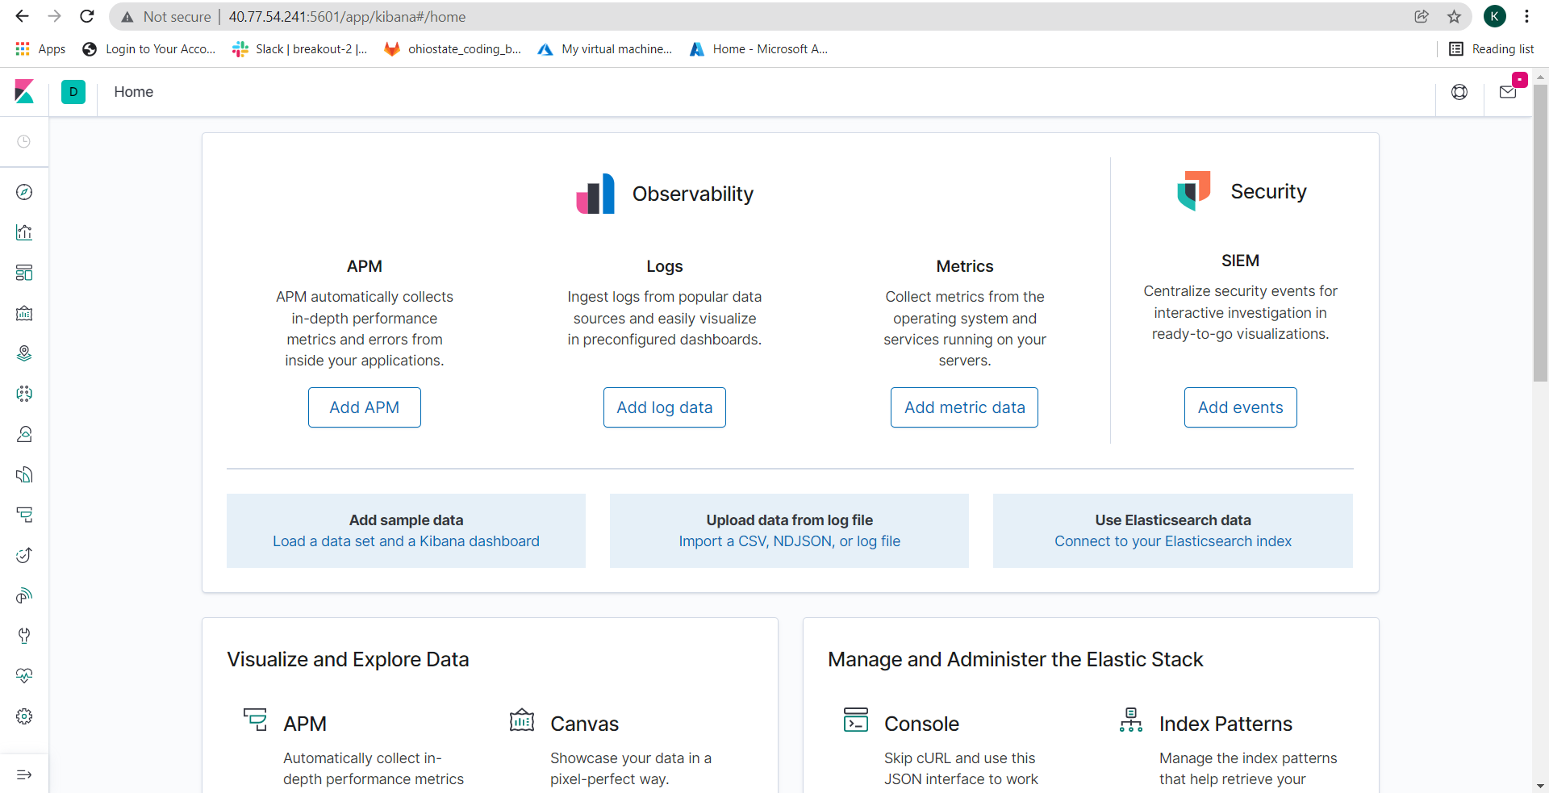The height and width of the screenshot is (793, 1549).
Task: Open Machine Learning in the sidebar
Action: [24, 394]
